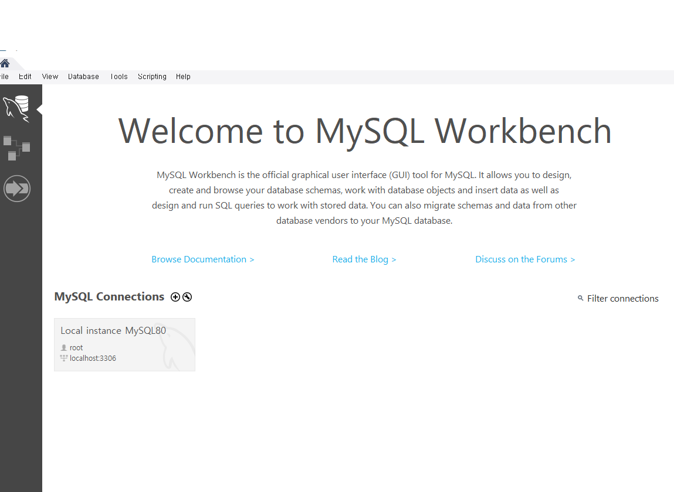Click the MySQL Connections heading
The image size is (674, 492).
109,296
